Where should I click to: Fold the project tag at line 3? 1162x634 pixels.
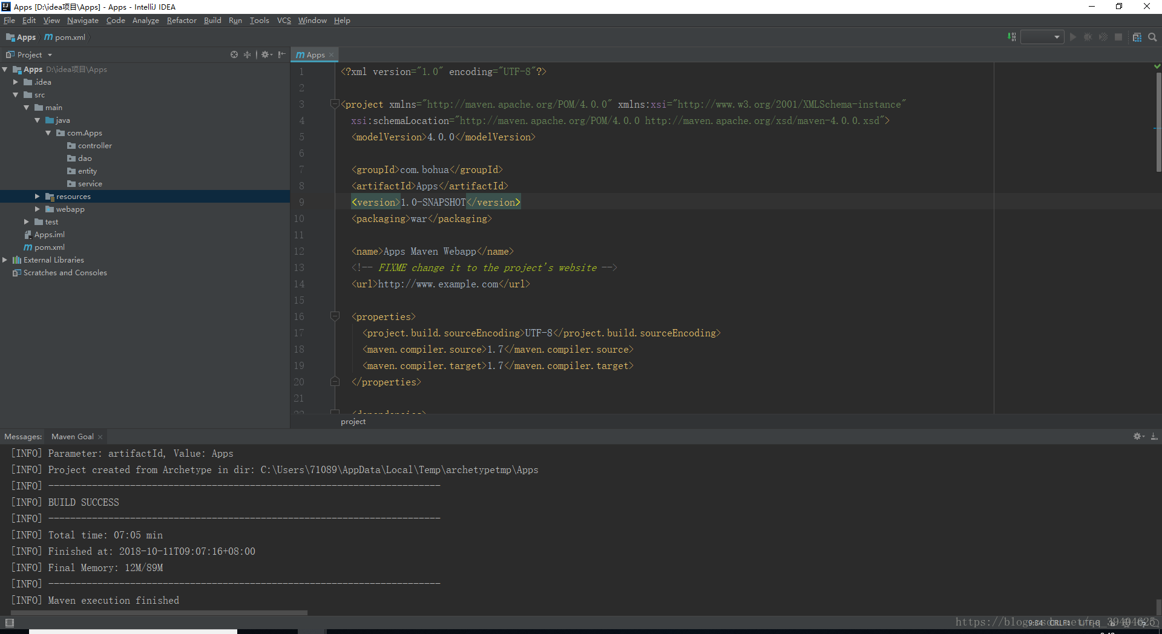coord(335,104)
